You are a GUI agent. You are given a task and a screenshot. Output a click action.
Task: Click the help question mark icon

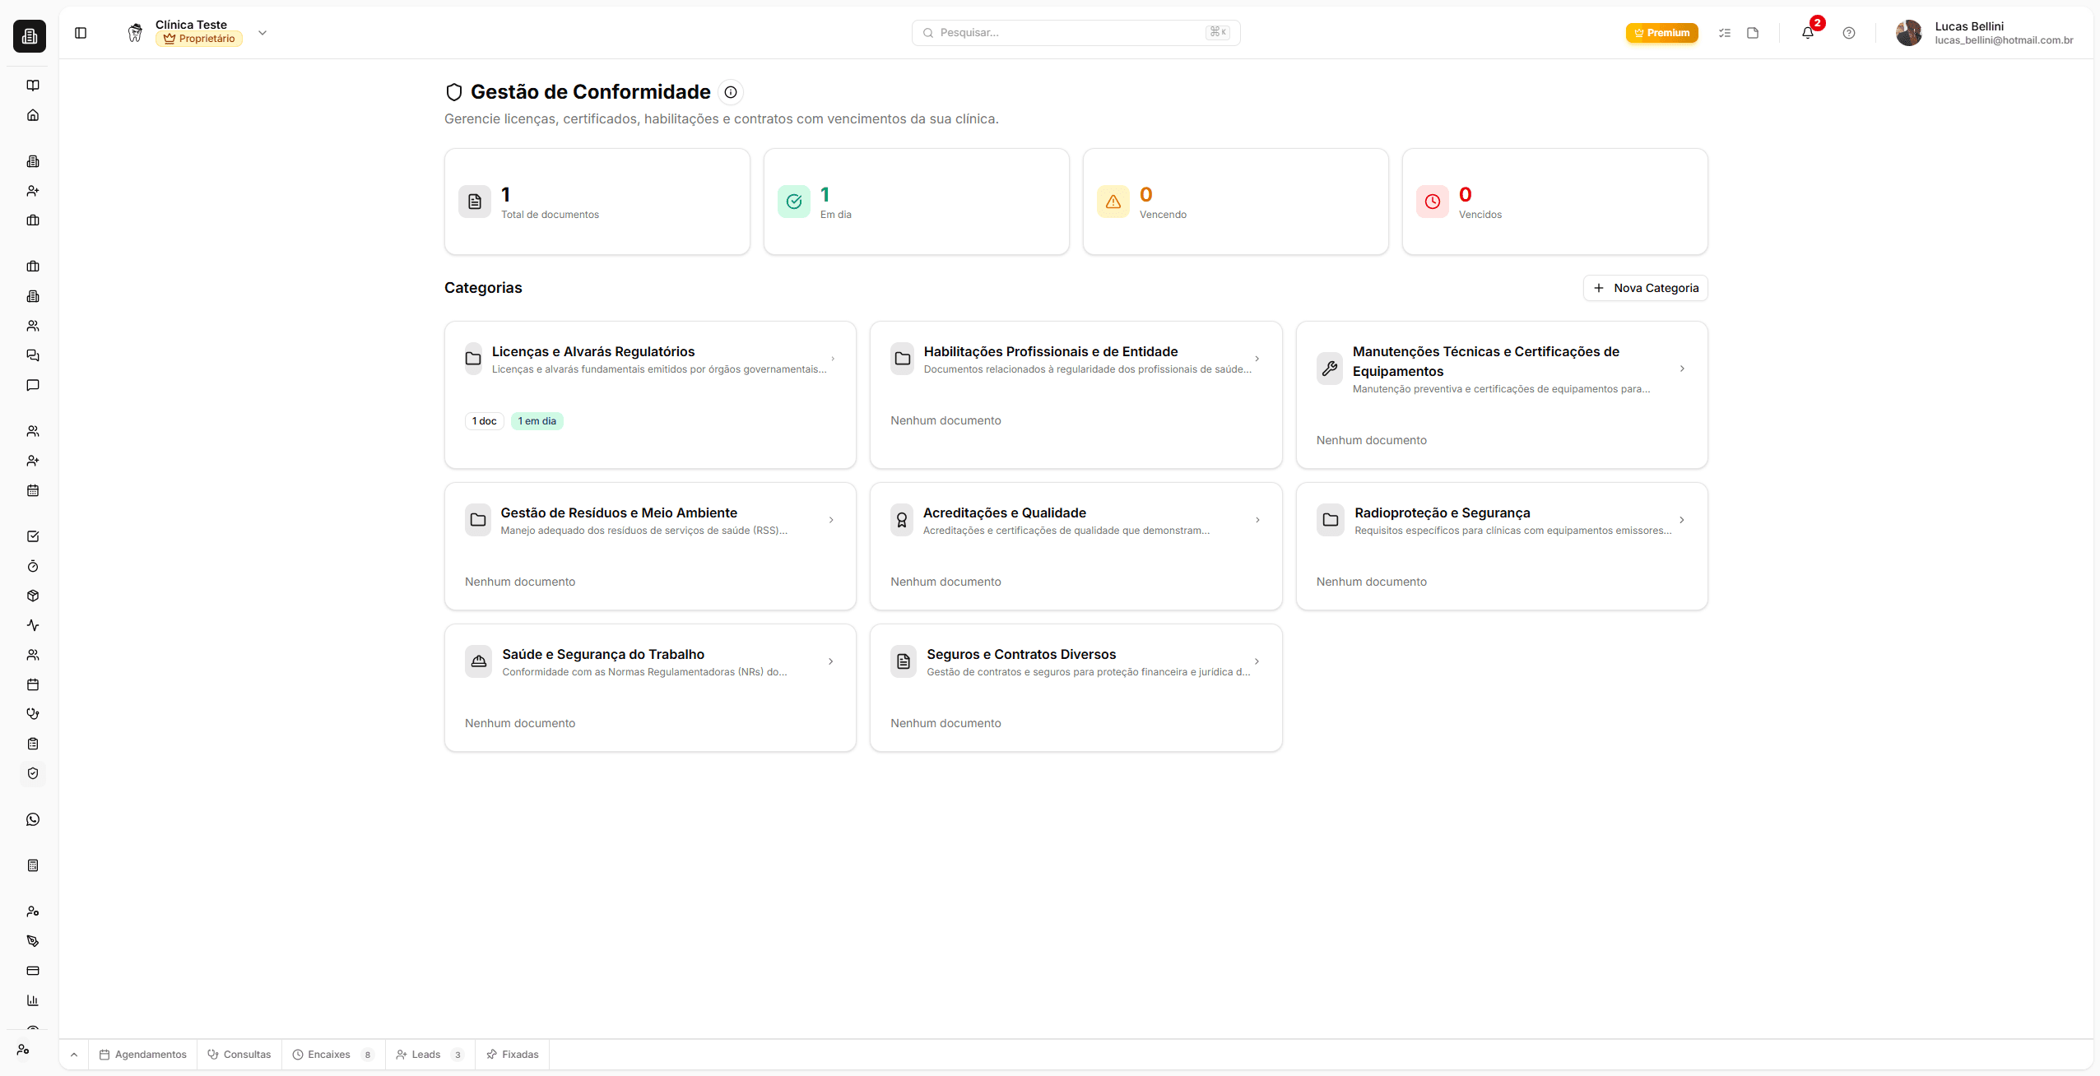click(x=1847, y=33)
